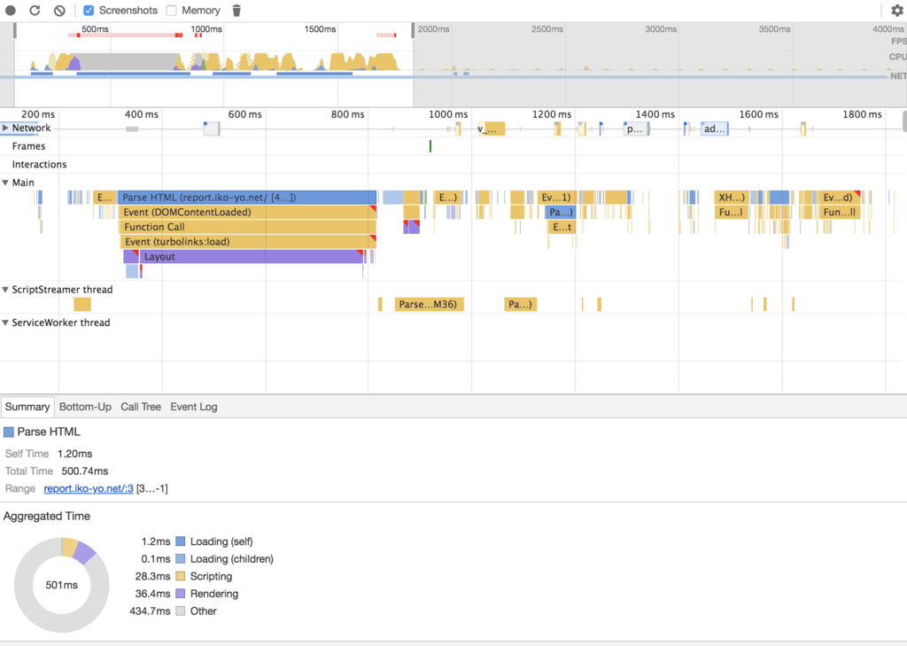
Task: Enable the Memory checkbox
Action: [171, 11]
